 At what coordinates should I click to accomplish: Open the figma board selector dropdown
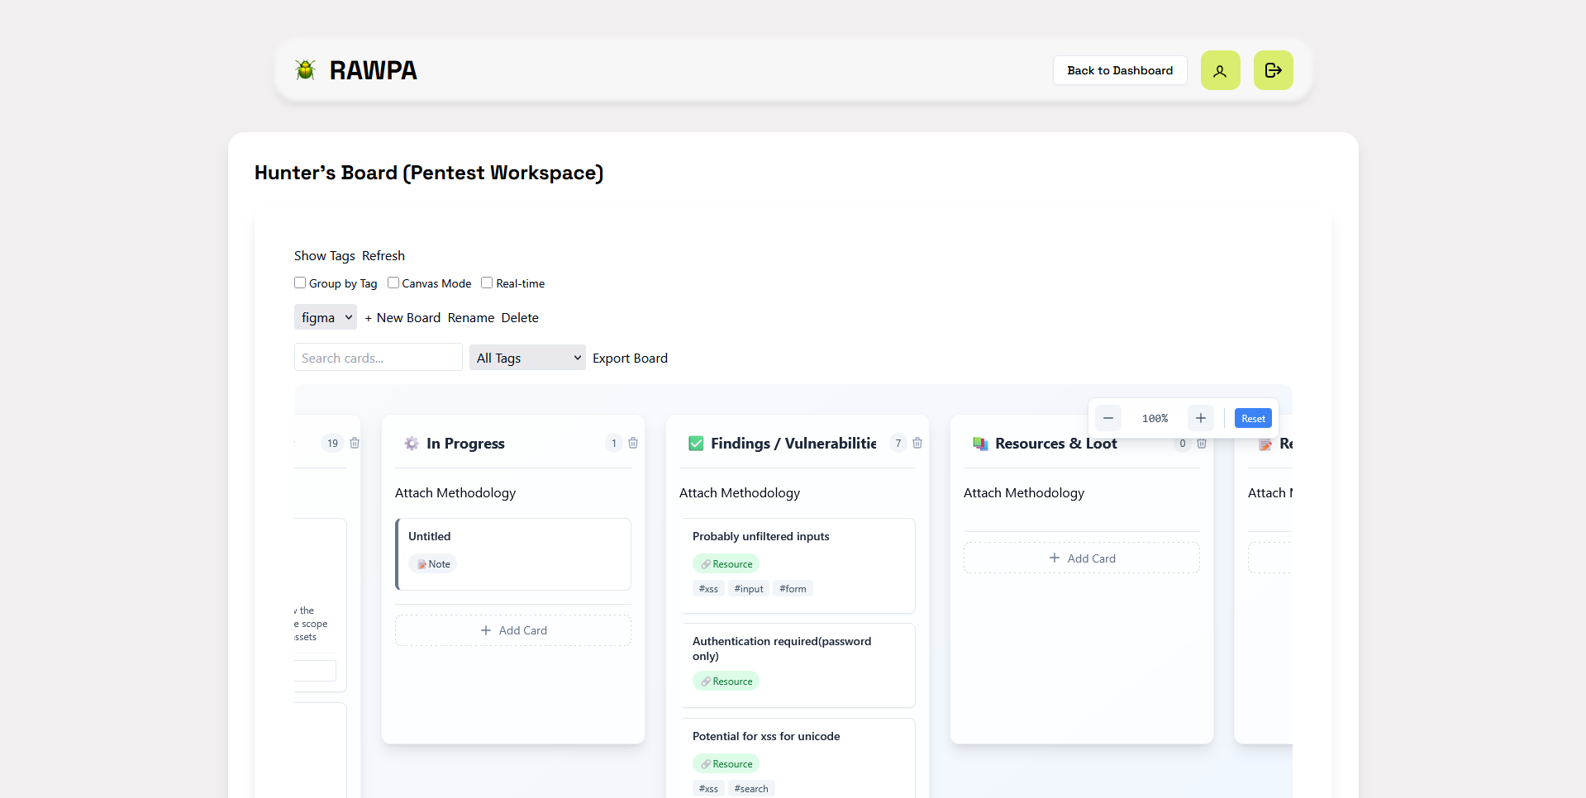point(326,317)
